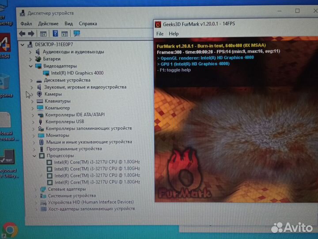Click the DESKTOP-31EE0P7 computer icon
Image resolution: width=318 pixels, height=239 pixels.
pyautogui.click(x=30, y=45)
